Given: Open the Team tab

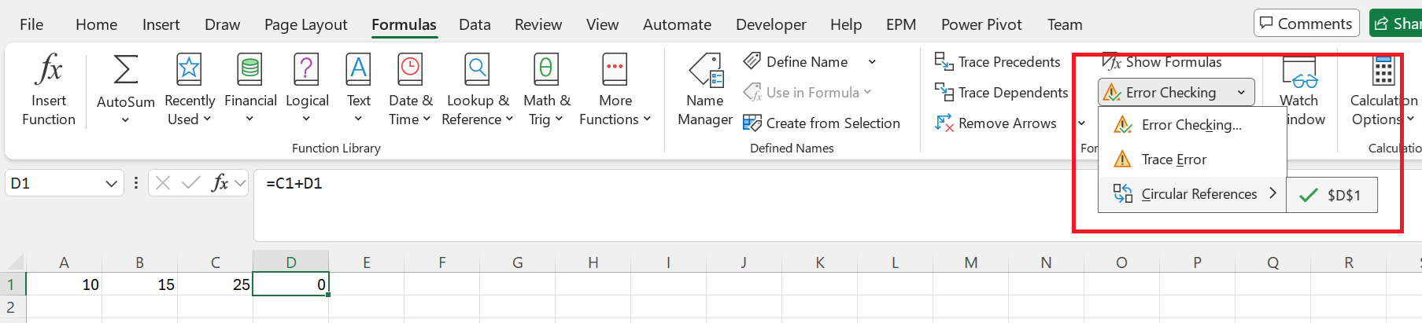Looking at the screenshot, I should click(x=1065, y=24).
